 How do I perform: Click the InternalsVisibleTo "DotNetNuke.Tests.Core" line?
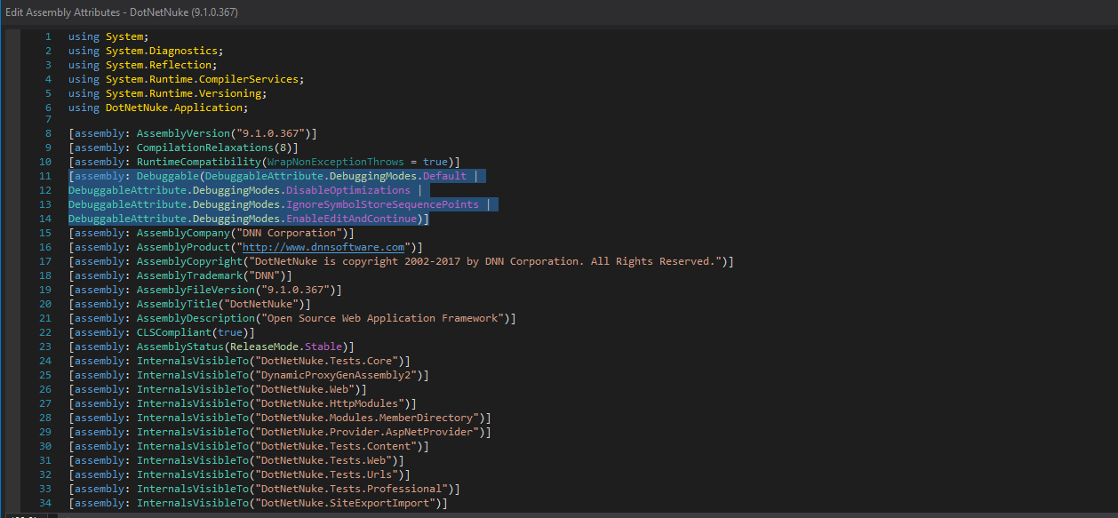point(239,361)
